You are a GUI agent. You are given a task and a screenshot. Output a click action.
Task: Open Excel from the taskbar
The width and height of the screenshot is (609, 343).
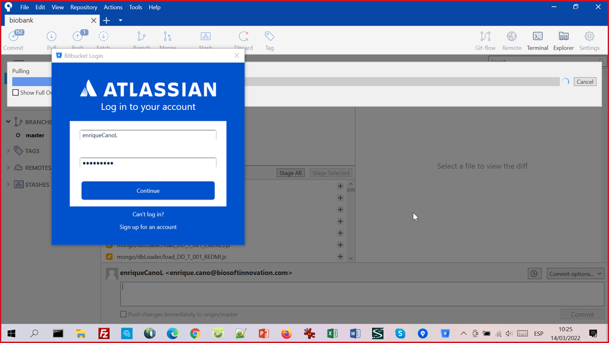click(x=332, y=333)
